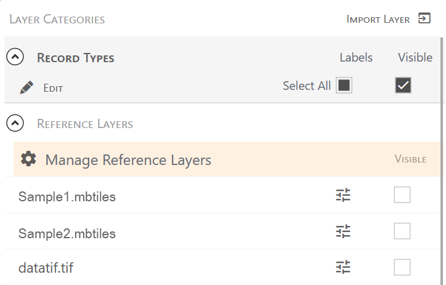Enable visibility for Sample2.mbtiles

pos(402,231)
